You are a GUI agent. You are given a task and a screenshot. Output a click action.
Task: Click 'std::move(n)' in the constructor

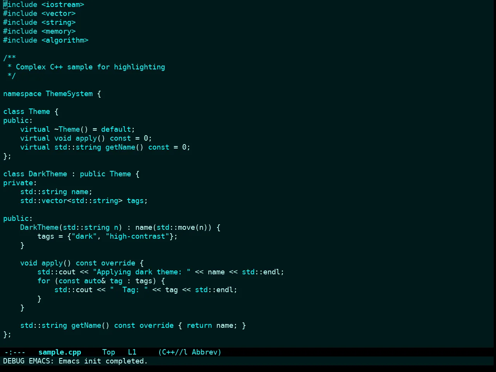pyautogui.click(x=182, y=227)
